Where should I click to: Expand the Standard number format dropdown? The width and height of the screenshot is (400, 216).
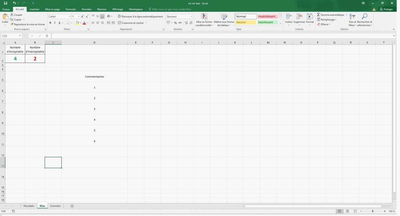pos(191,17)
